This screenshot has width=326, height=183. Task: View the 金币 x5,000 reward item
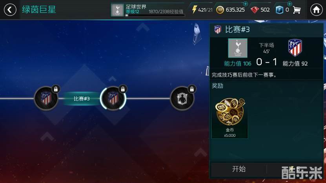[x=230, y=117]
